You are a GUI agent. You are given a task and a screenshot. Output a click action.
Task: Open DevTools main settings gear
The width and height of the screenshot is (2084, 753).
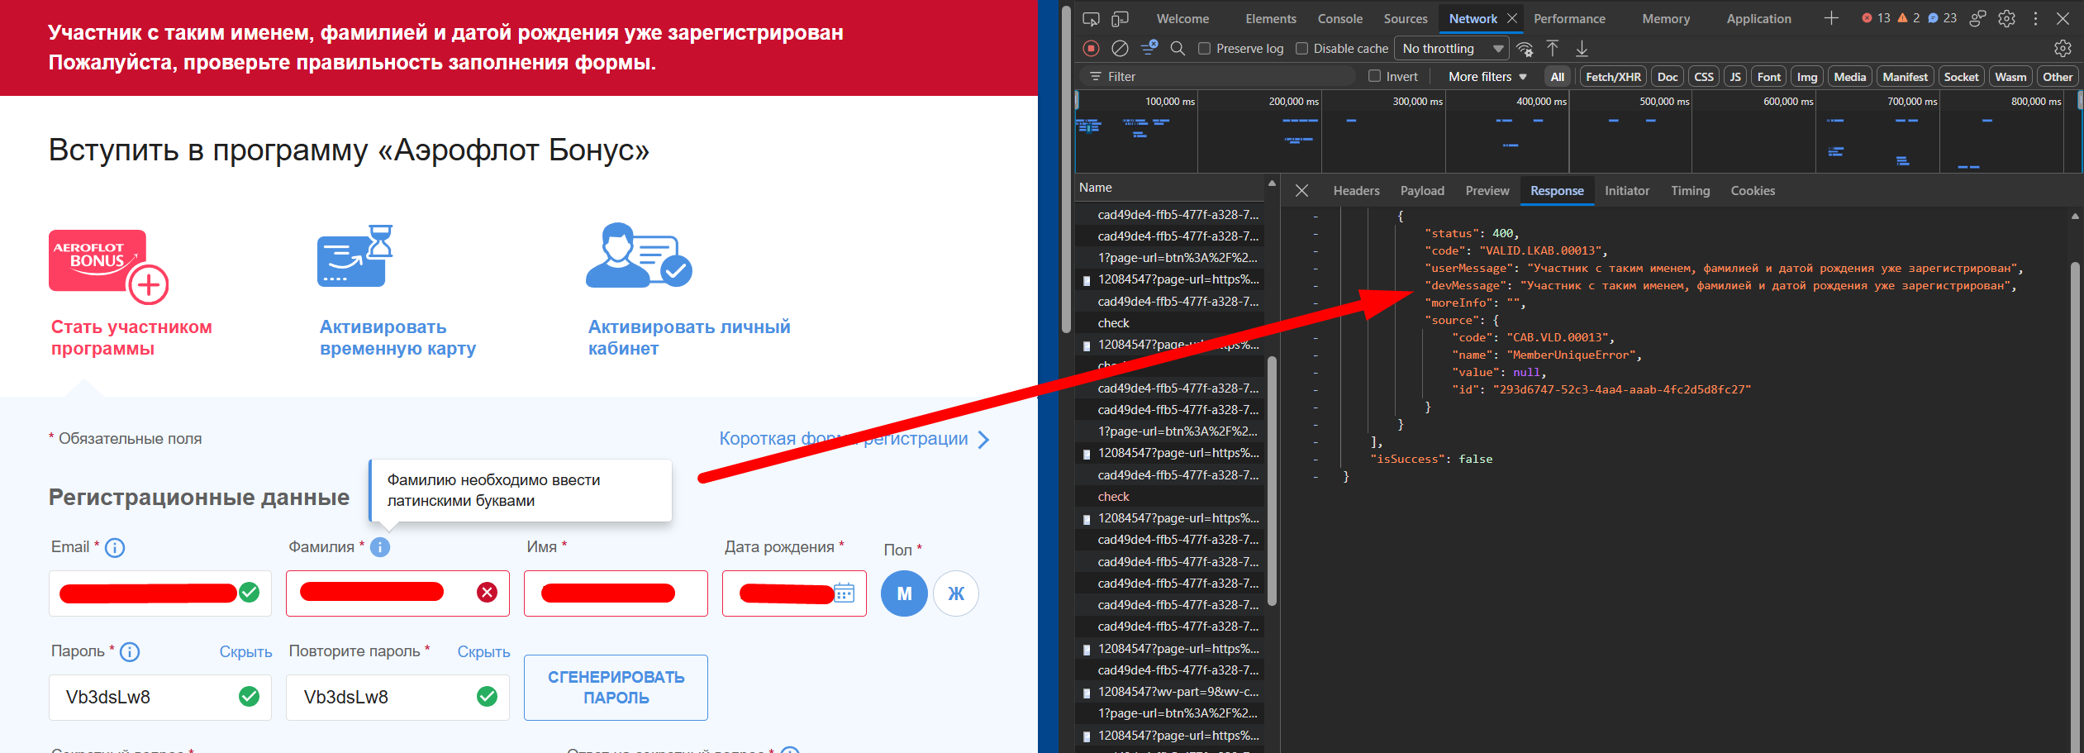coord(2006,19)
